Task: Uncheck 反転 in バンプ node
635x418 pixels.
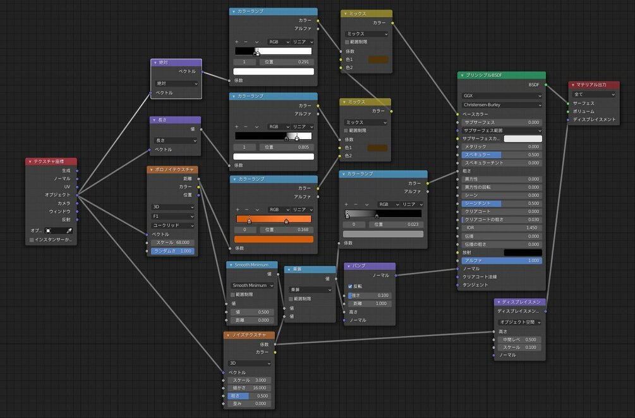Action: point(350,286)
